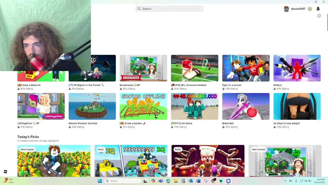Open the Natural Disaster Survival title
This screenshot has height=185, width=328.
point(83,123)
